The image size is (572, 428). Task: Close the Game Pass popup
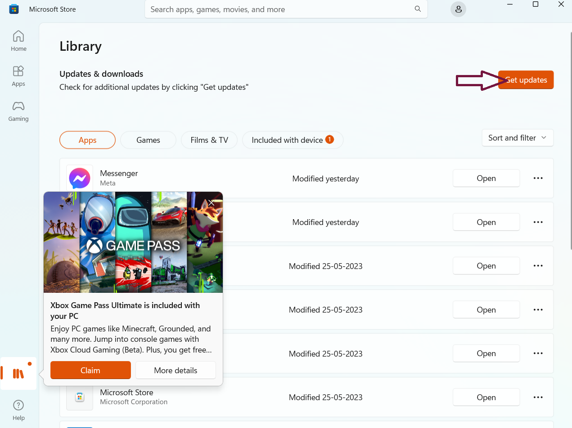[212, 203]
